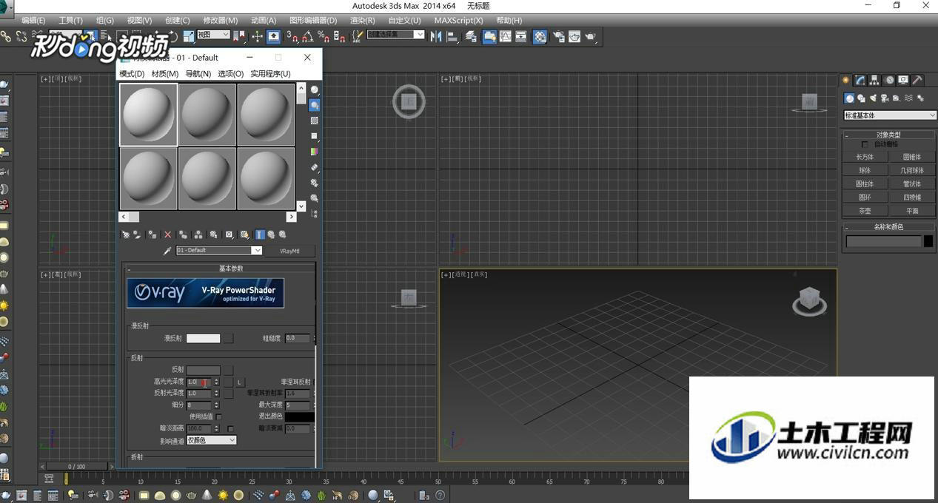Viewport: 938px width, 503px height.
Task: Open the Utilities hammer tab
Action: click(917, 80)
